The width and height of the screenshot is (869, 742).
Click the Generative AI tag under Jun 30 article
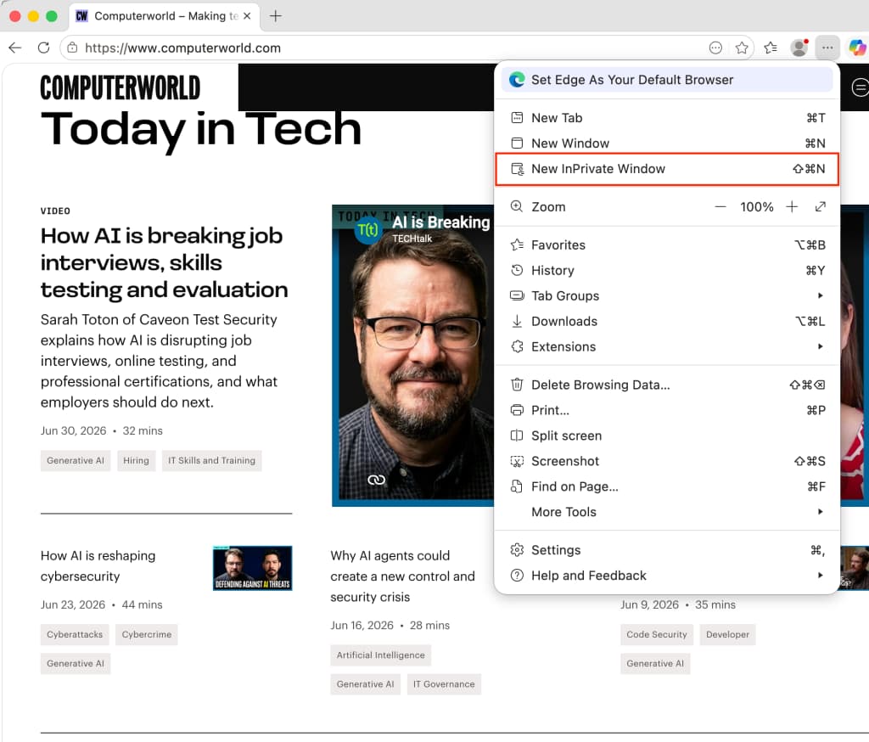click(76, 460)
